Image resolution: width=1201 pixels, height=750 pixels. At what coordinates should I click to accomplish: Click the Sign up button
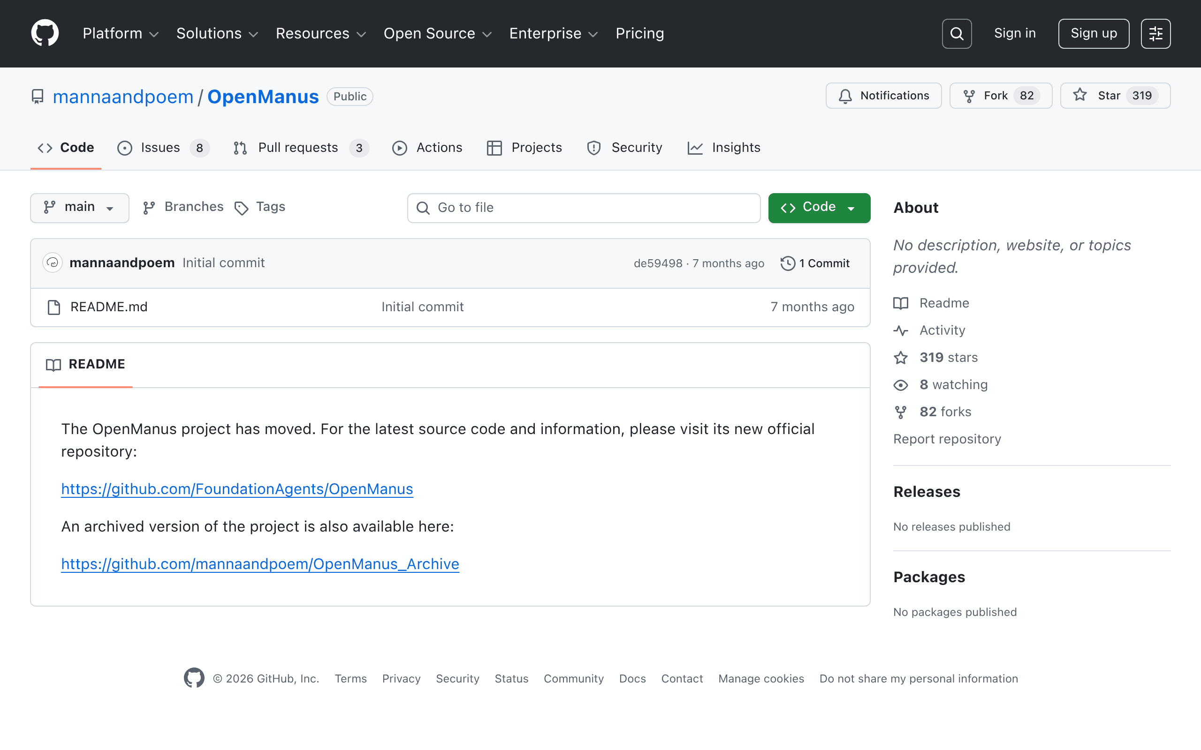point(1094,34)
